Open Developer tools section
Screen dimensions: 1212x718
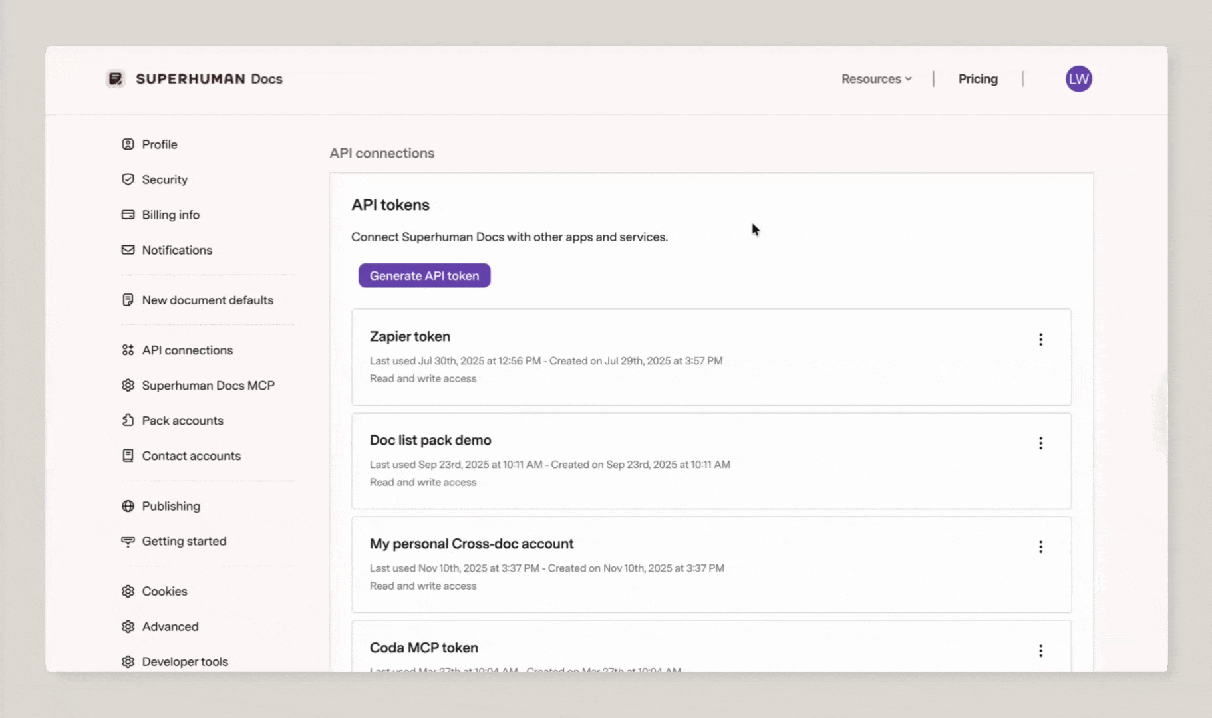(x=185, y=661)
